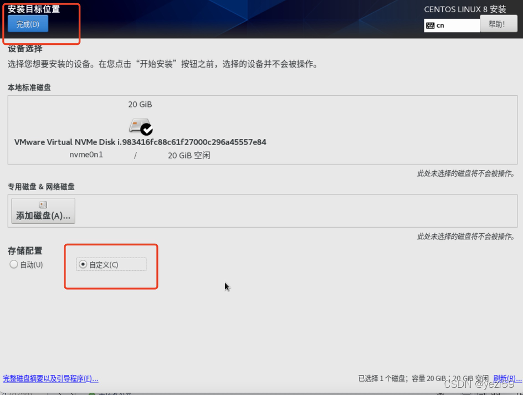
Task: Select the VMware Virtual NVMe disk icon
Action: pyautogui.click(x=141, y=126)
